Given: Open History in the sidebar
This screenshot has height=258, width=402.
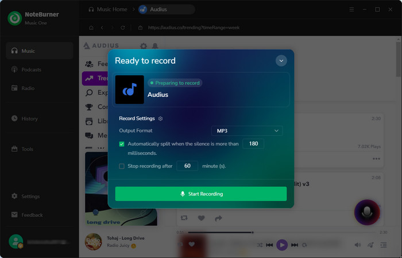Looking at the screenshot, I should (40, 119).
